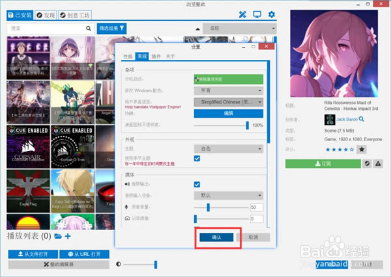Open the monitor display settings icon
The width and height of the screenshot is (391, 277).
point(257,15)
